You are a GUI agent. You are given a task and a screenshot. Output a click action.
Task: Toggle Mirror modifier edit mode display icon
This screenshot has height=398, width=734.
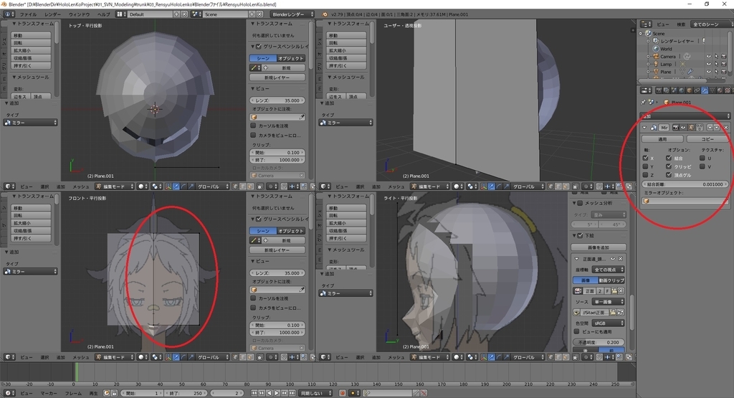click(692, 128)
